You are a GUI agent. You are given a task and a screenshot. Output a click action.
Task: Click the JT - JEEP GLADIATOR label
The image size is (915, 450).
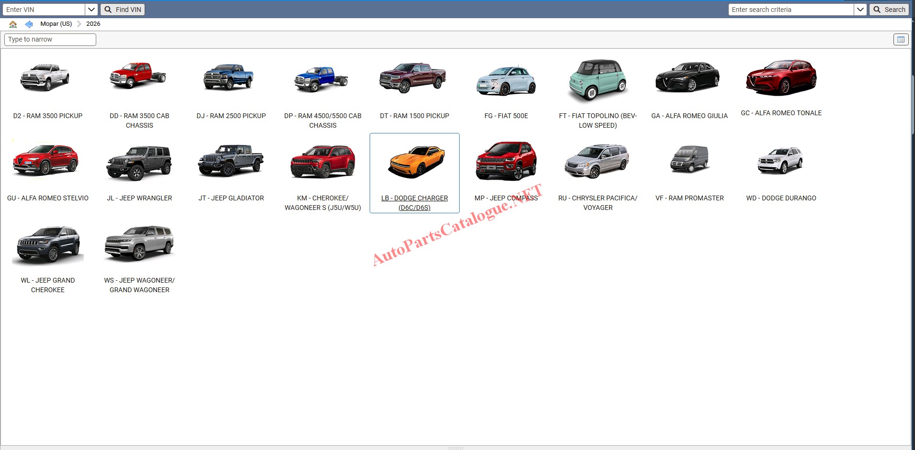tap(231, 198)
